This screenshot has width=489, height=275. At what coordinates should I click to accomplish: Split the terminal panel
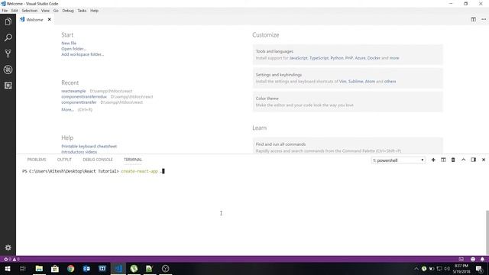point(443,160)
